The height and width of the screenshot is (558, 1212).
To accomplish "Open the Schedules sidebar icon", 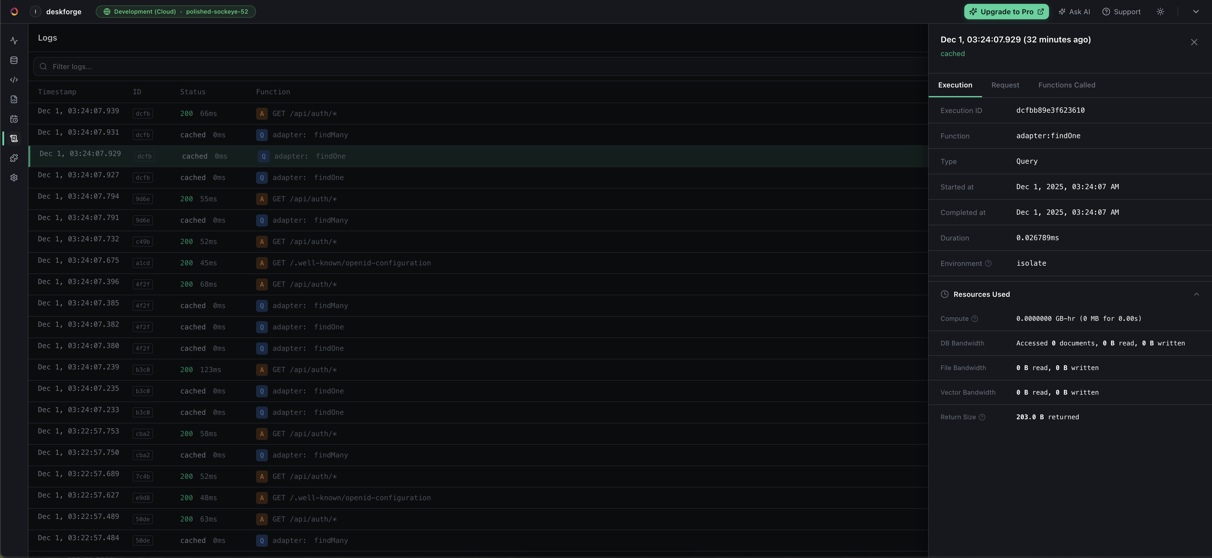I will pos(14,119).
